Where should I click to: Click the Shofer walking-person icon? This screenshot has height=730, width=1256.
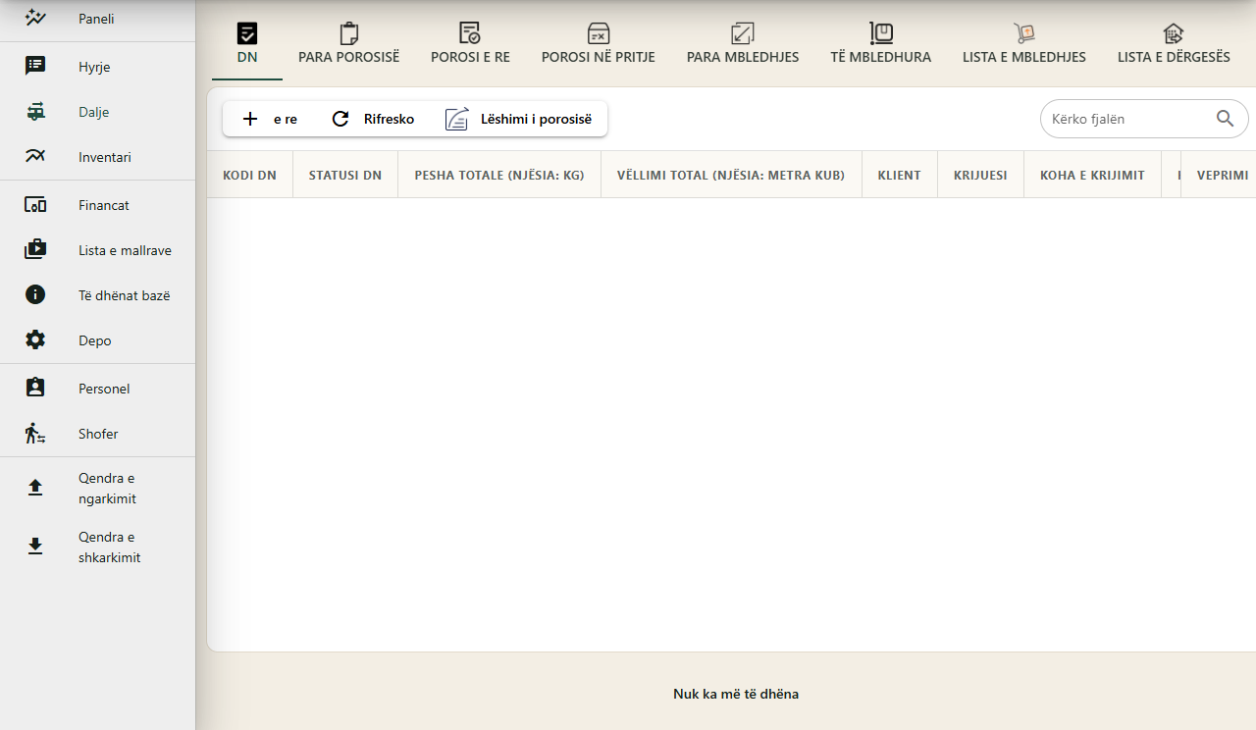coord(35,434)
